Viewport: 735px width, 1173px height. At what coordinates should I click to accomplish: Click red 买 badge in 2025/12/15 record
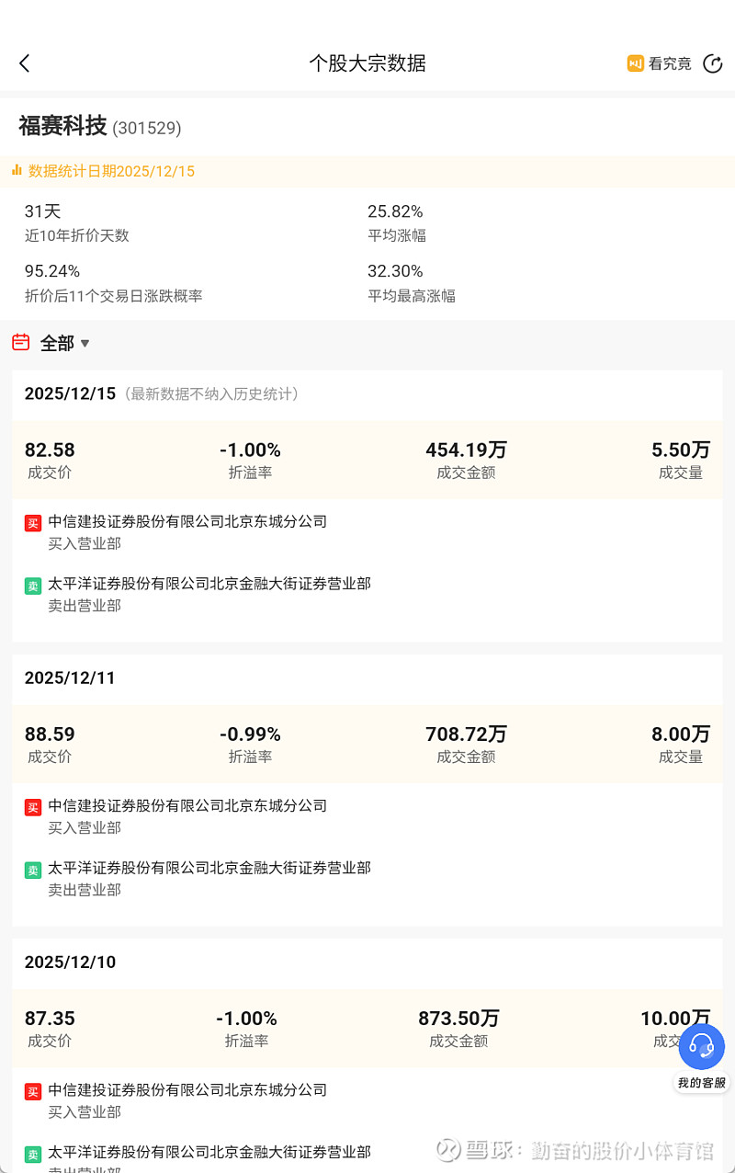[33, 523]
